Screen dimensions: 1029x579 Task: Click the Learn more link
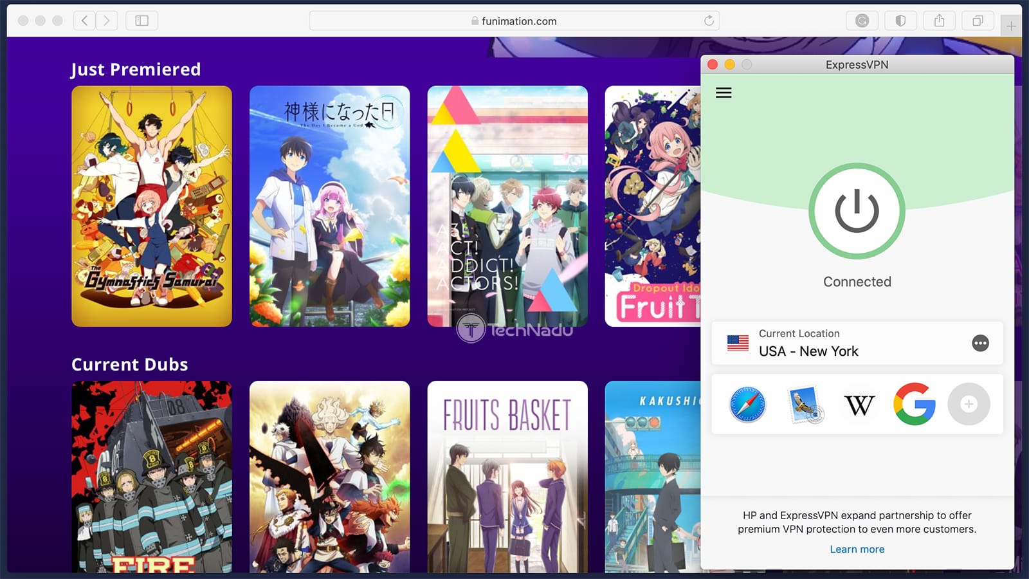(x=857, y=549)
